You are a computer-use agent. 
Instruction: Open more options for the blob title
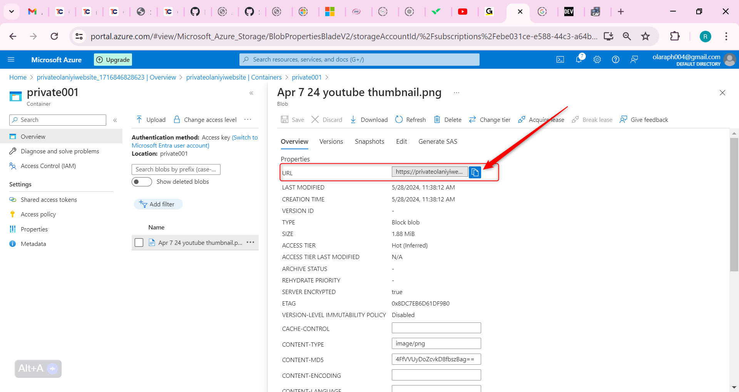pos(456,93)
